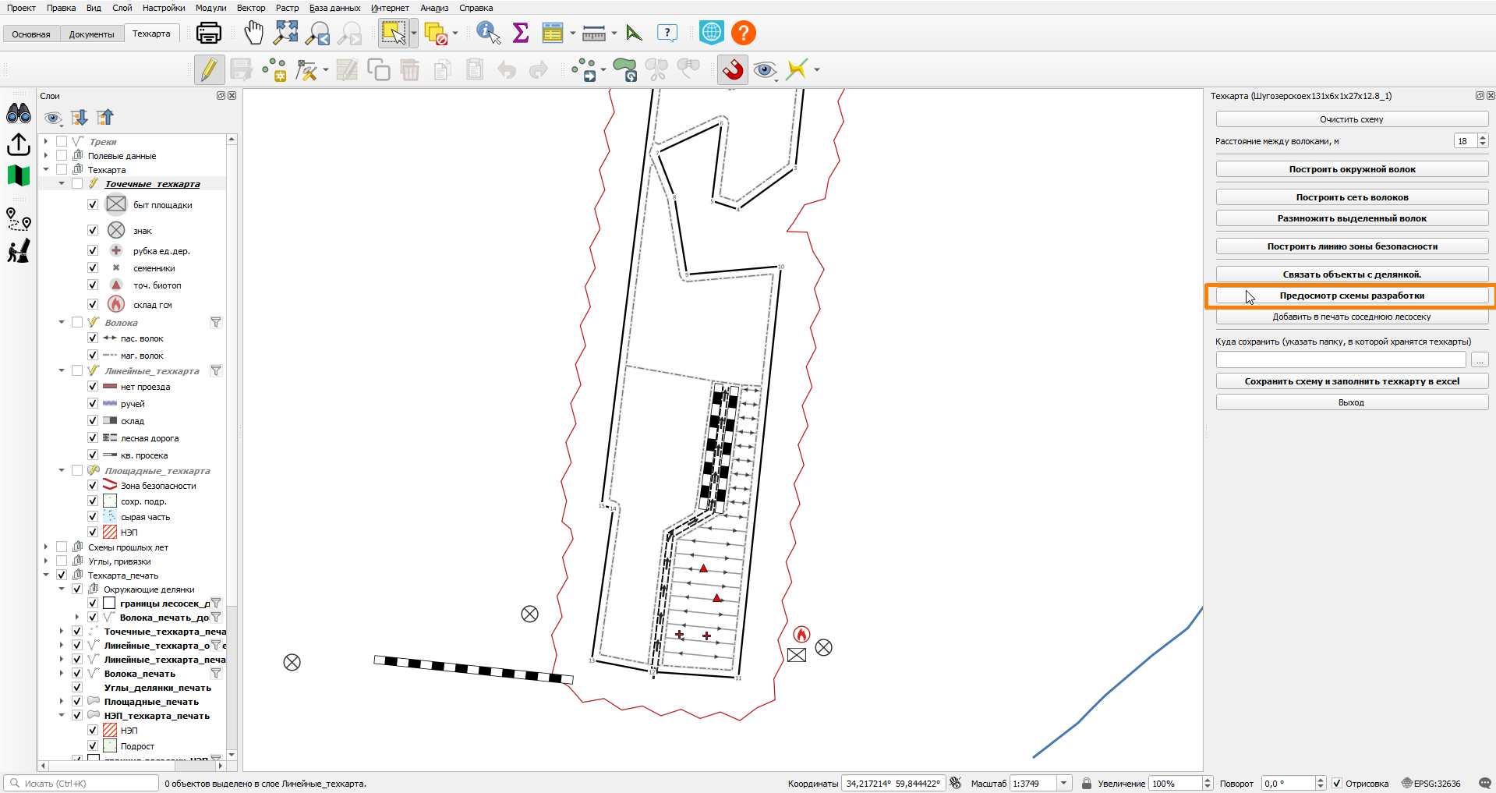Click the globe icon in toolbar
The height and width of the screenshot is (793, 1496).
coord(711,33)
